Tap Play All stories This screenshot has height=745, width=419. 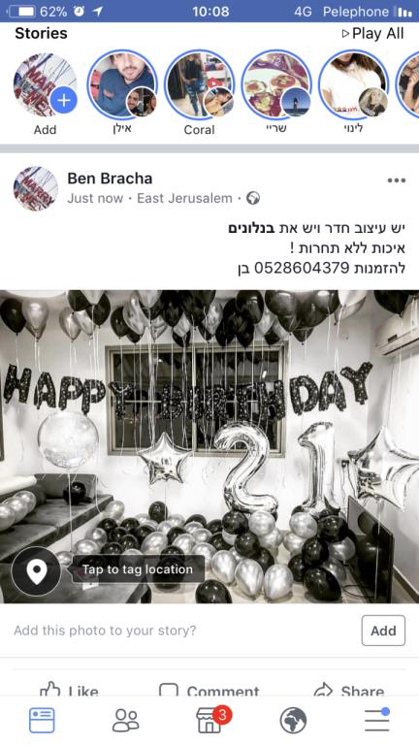(x=372, y=34)
